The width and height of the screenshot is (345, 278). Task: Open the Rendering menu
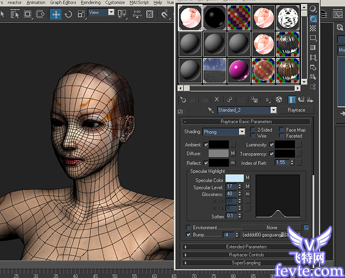(90, 3)
